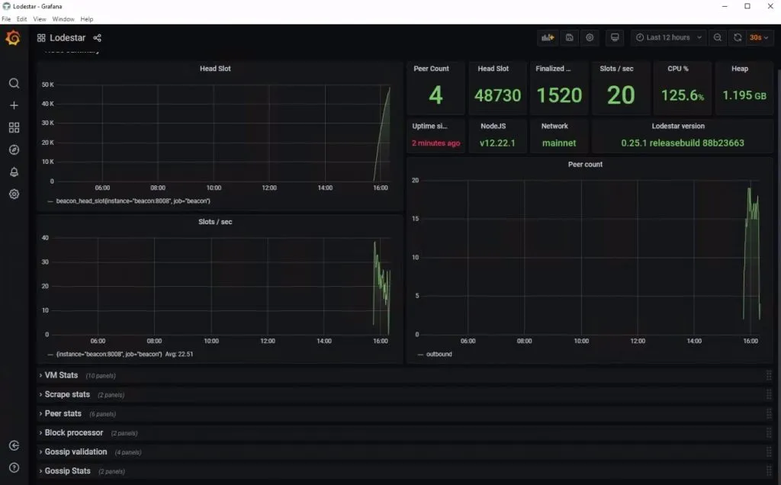Open the Peer count graph panel title
This screenshot has width=781, height=485.
tap(585, 164)
